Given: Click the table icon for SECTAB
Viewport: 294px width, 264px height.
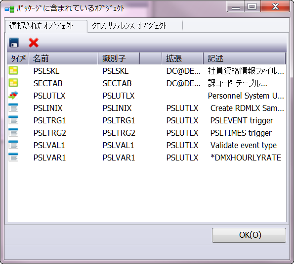Looking at the screenshot, I should coord(13,83).
